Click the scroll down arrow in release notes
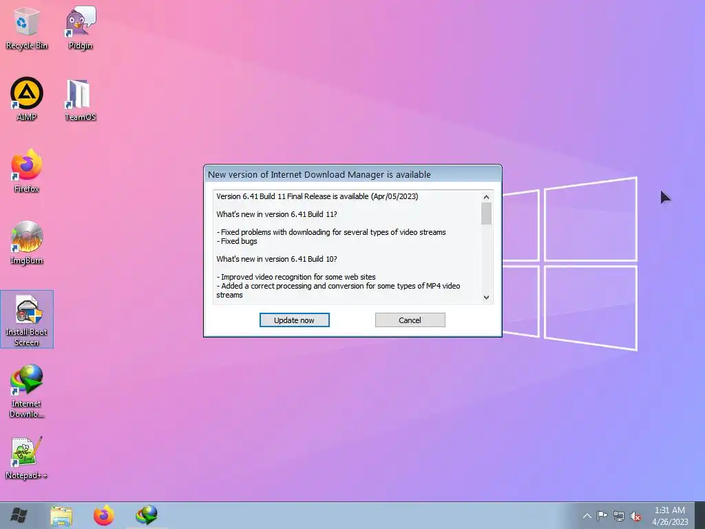 click(486, 298)
